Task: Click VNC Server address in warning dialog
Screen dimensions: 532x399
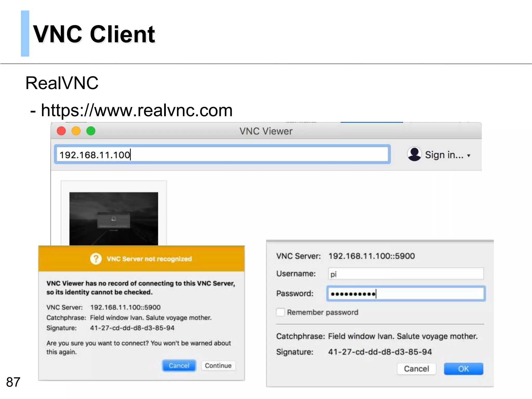Action: [x=125, y=307]
